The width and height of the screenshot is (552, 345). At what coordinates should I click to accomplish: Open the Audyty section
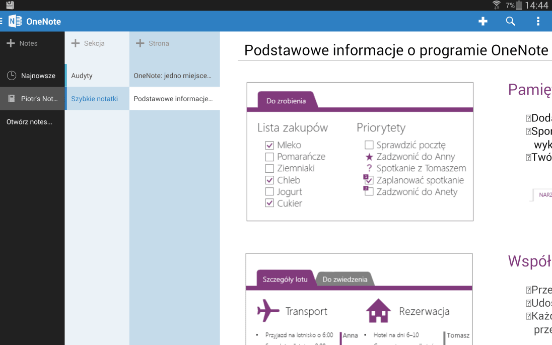(97, 76)
